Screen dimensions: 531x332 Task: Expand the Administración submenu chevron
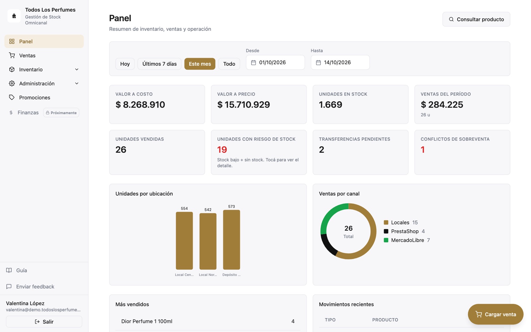[x=77, y=83]
